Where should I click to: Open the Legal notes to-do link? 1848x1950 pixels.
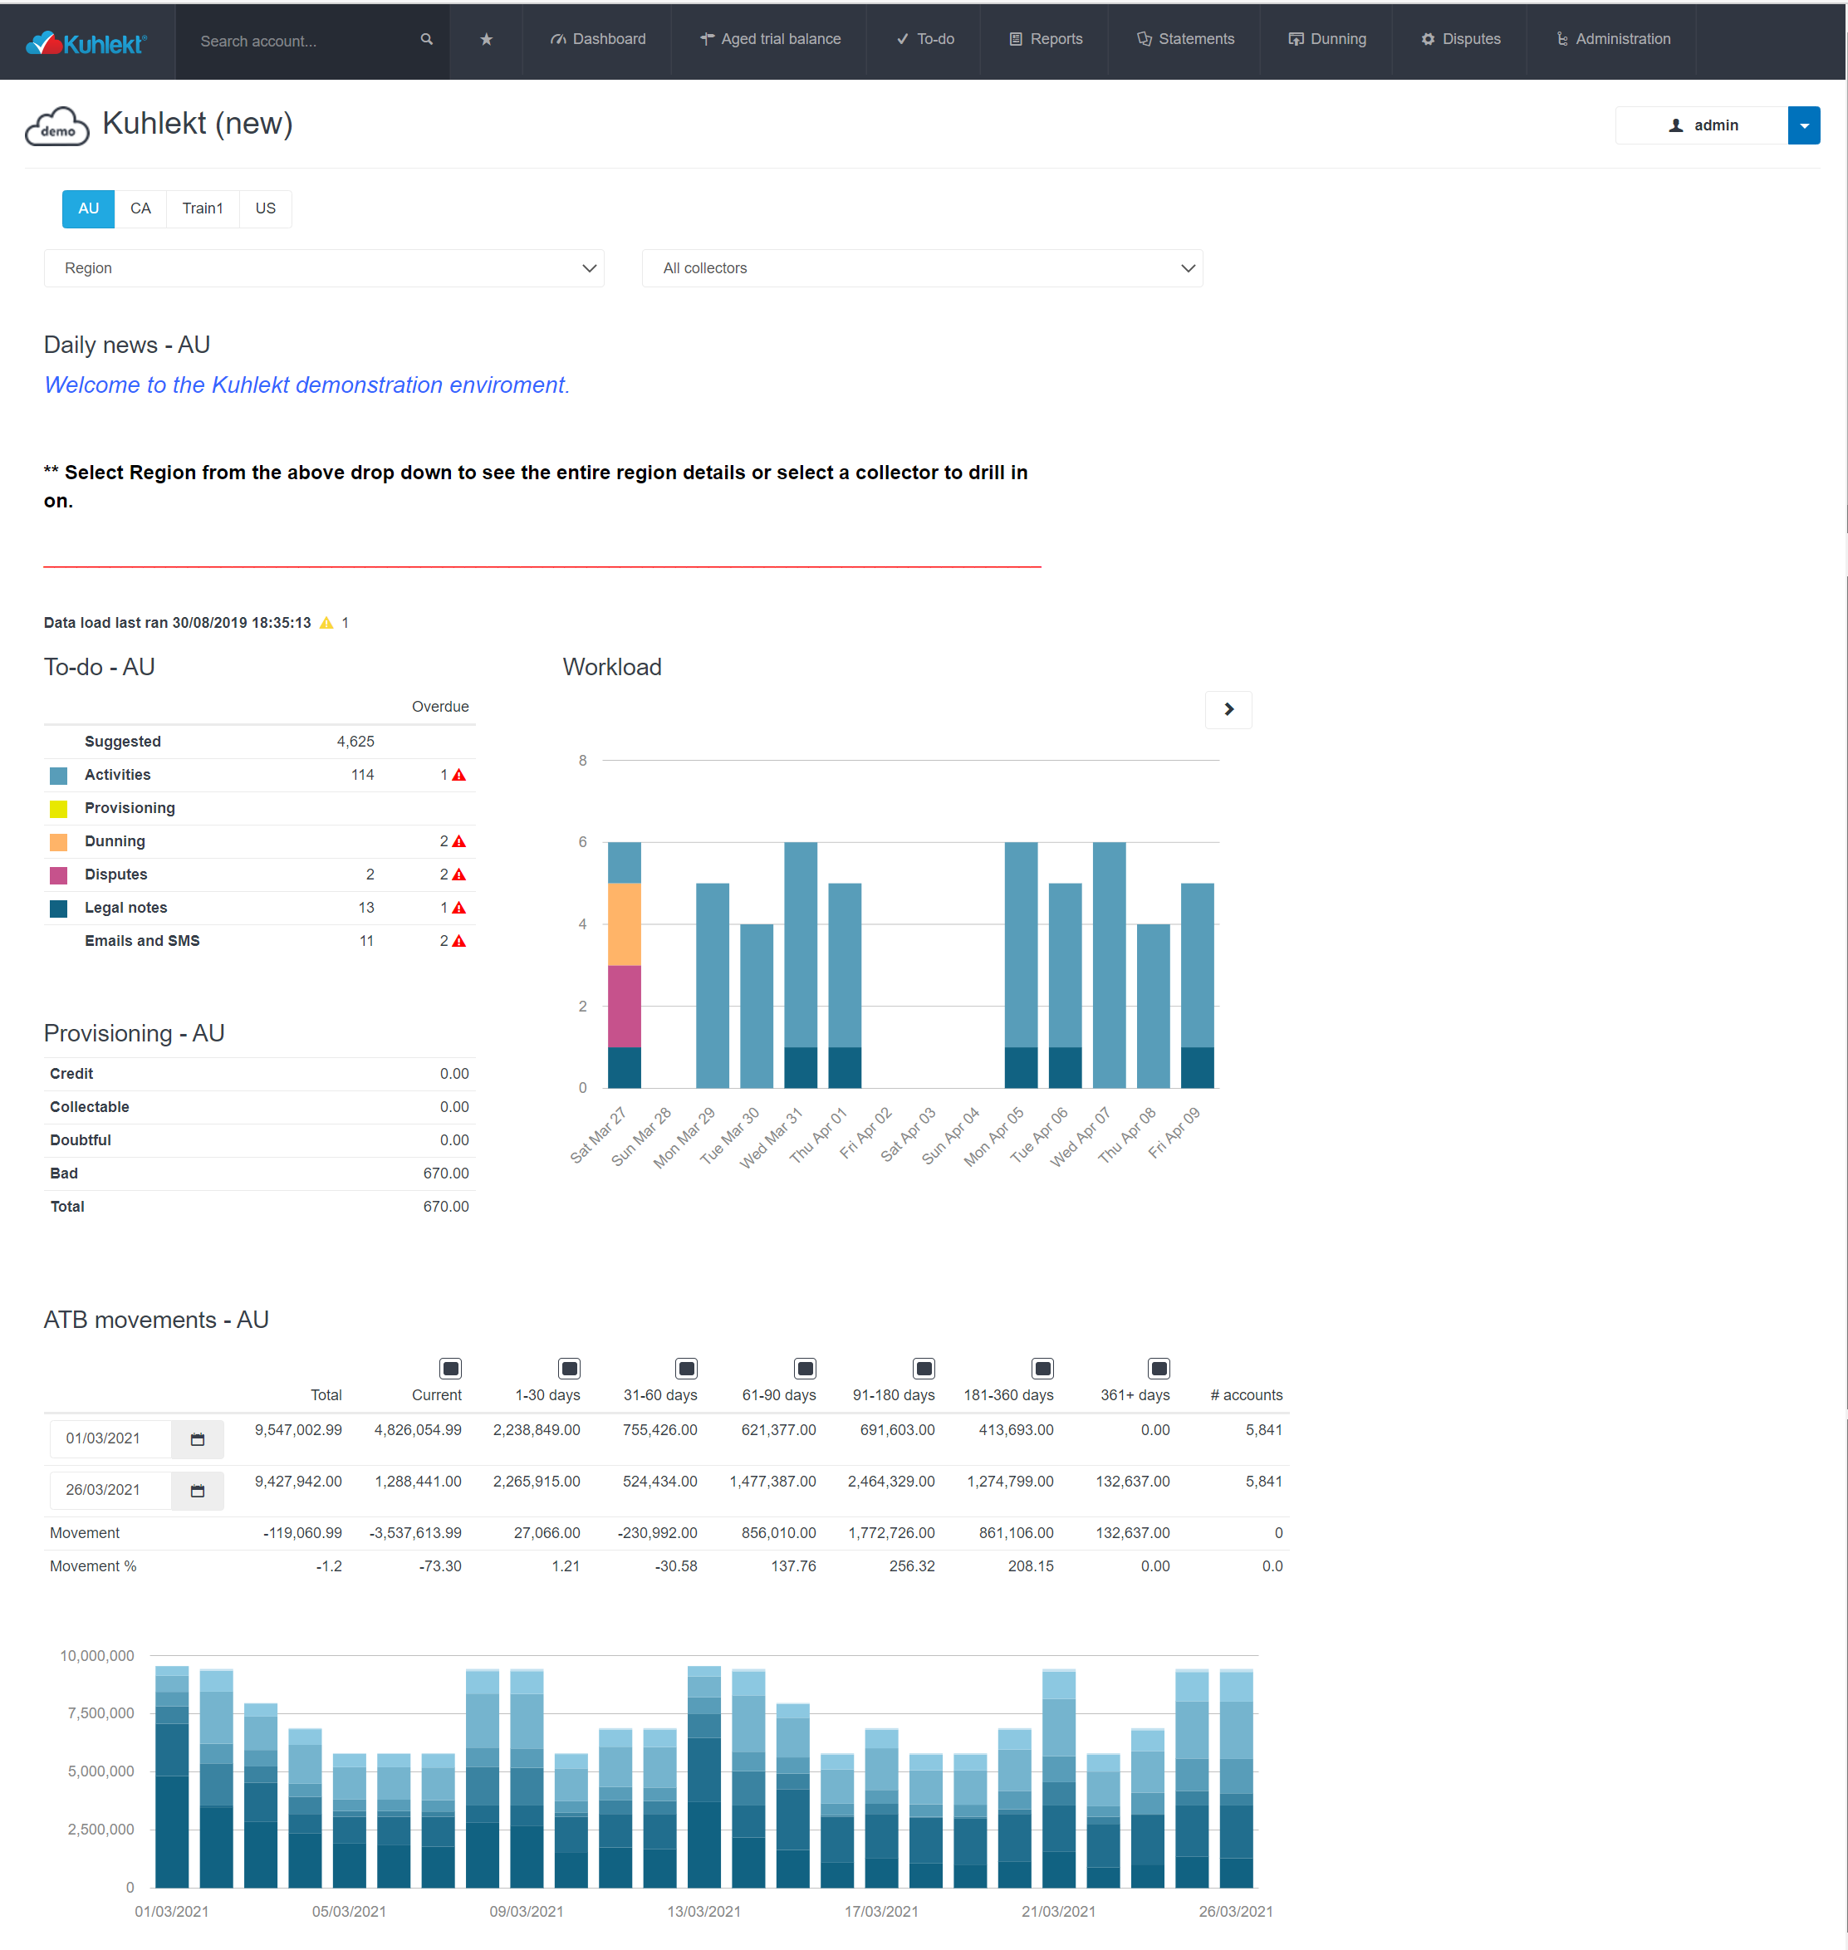point(126,907)
